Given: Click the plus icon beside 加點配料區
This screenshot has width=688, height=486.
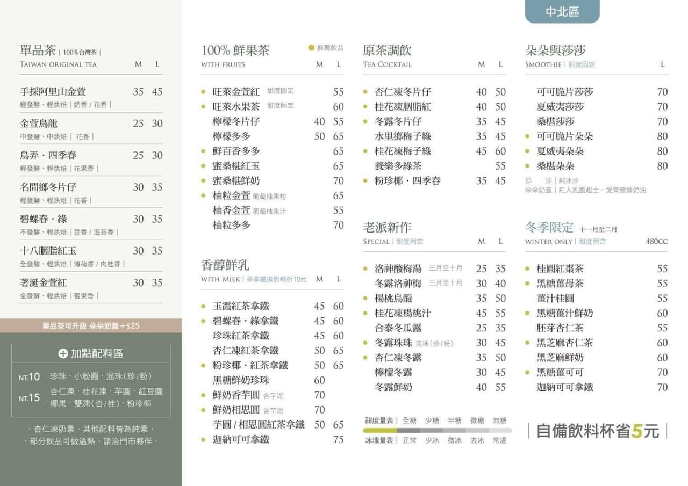Looking at the screenshot, I should pyautogui.click(x=63, y=353).
